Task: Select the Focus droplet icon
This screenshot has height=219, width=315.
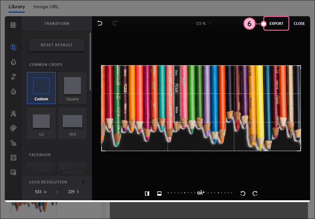Action: tap(13, 92)
